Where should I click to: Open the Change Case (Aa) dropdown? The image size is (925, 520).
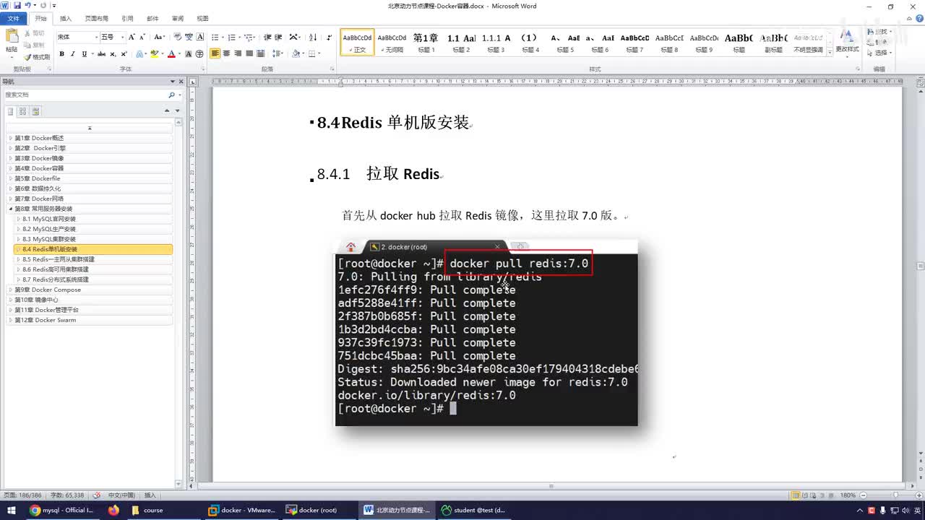tap(160, 37)
